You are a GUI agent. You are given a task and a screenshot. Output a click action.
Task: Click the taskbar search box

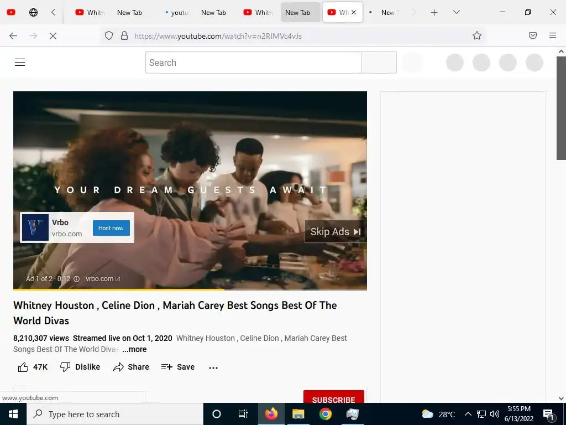click(x=115, y=414)
